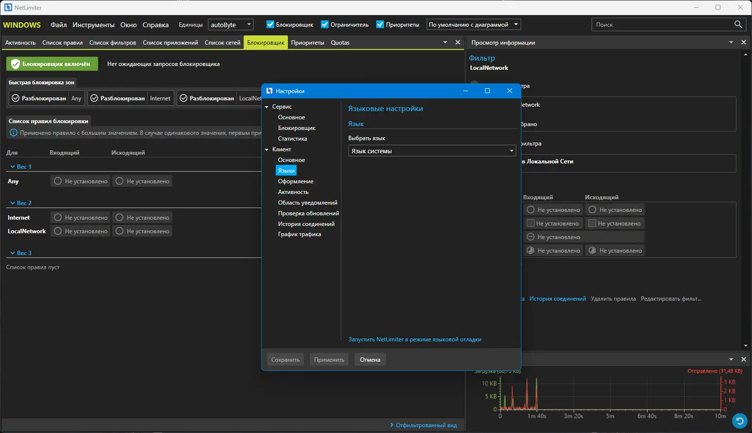Select Оформление in settings tree
Viewport: 752px width, 433px height.
[x=296, y=181]
